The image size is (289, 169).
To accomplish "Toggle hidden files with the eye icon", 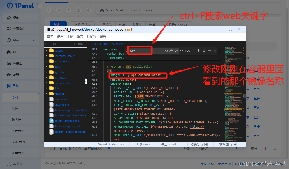I will click(89, 10).
